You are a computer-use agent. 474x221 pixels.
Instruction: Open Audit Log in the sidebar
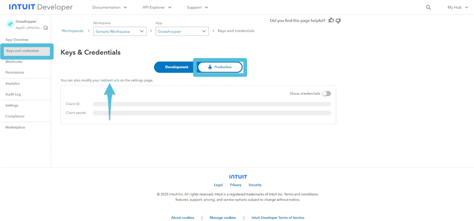point(13,94)
